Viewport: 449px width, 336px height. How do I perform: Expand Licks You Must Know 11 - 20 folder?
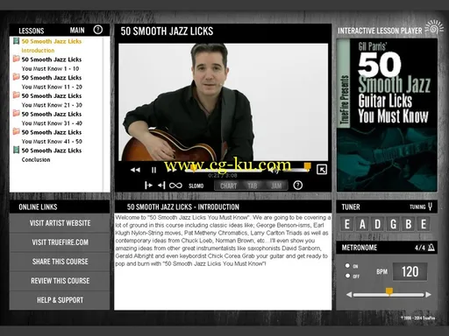pos(52,82)
